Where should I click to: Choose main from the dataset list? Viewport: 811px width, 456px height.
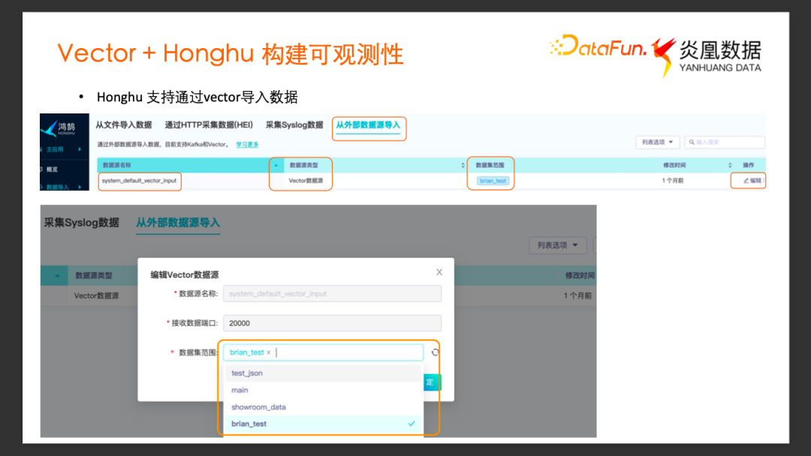tap(323, 390)
